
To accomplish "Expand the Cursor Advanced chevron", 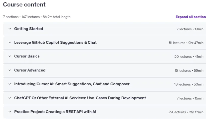I will tap(10, 70).
